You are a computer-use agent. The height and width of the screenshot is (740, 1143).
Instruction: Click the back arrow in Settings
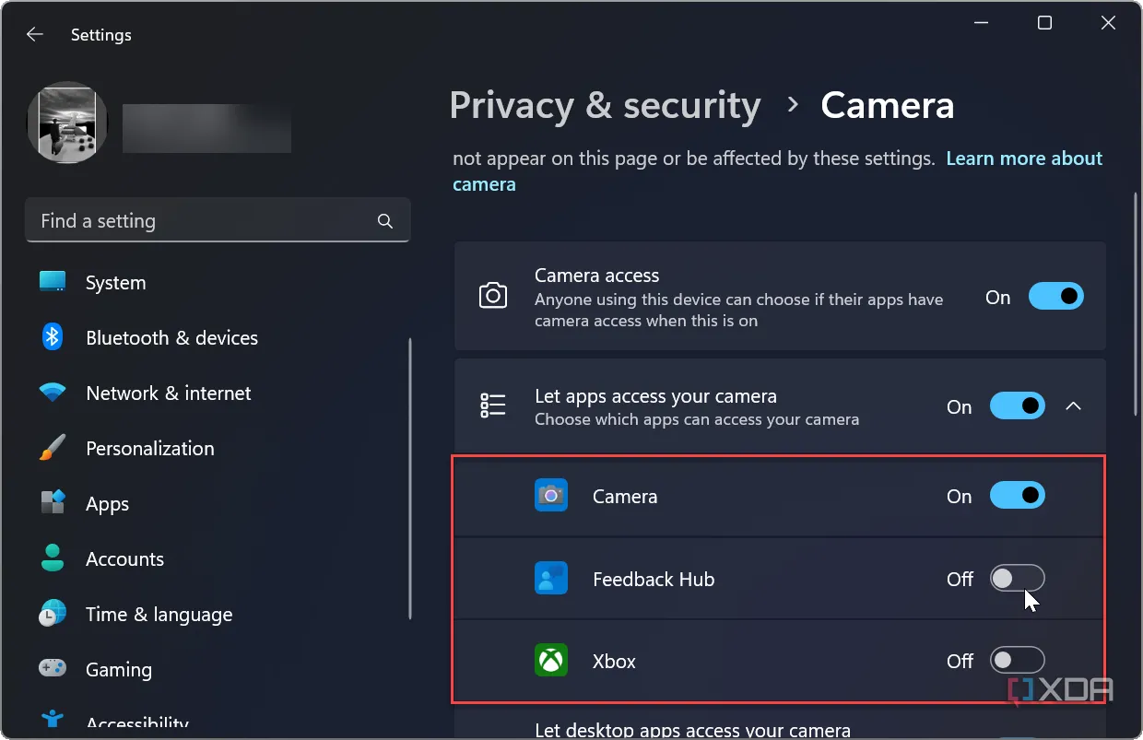pos(35,34)
